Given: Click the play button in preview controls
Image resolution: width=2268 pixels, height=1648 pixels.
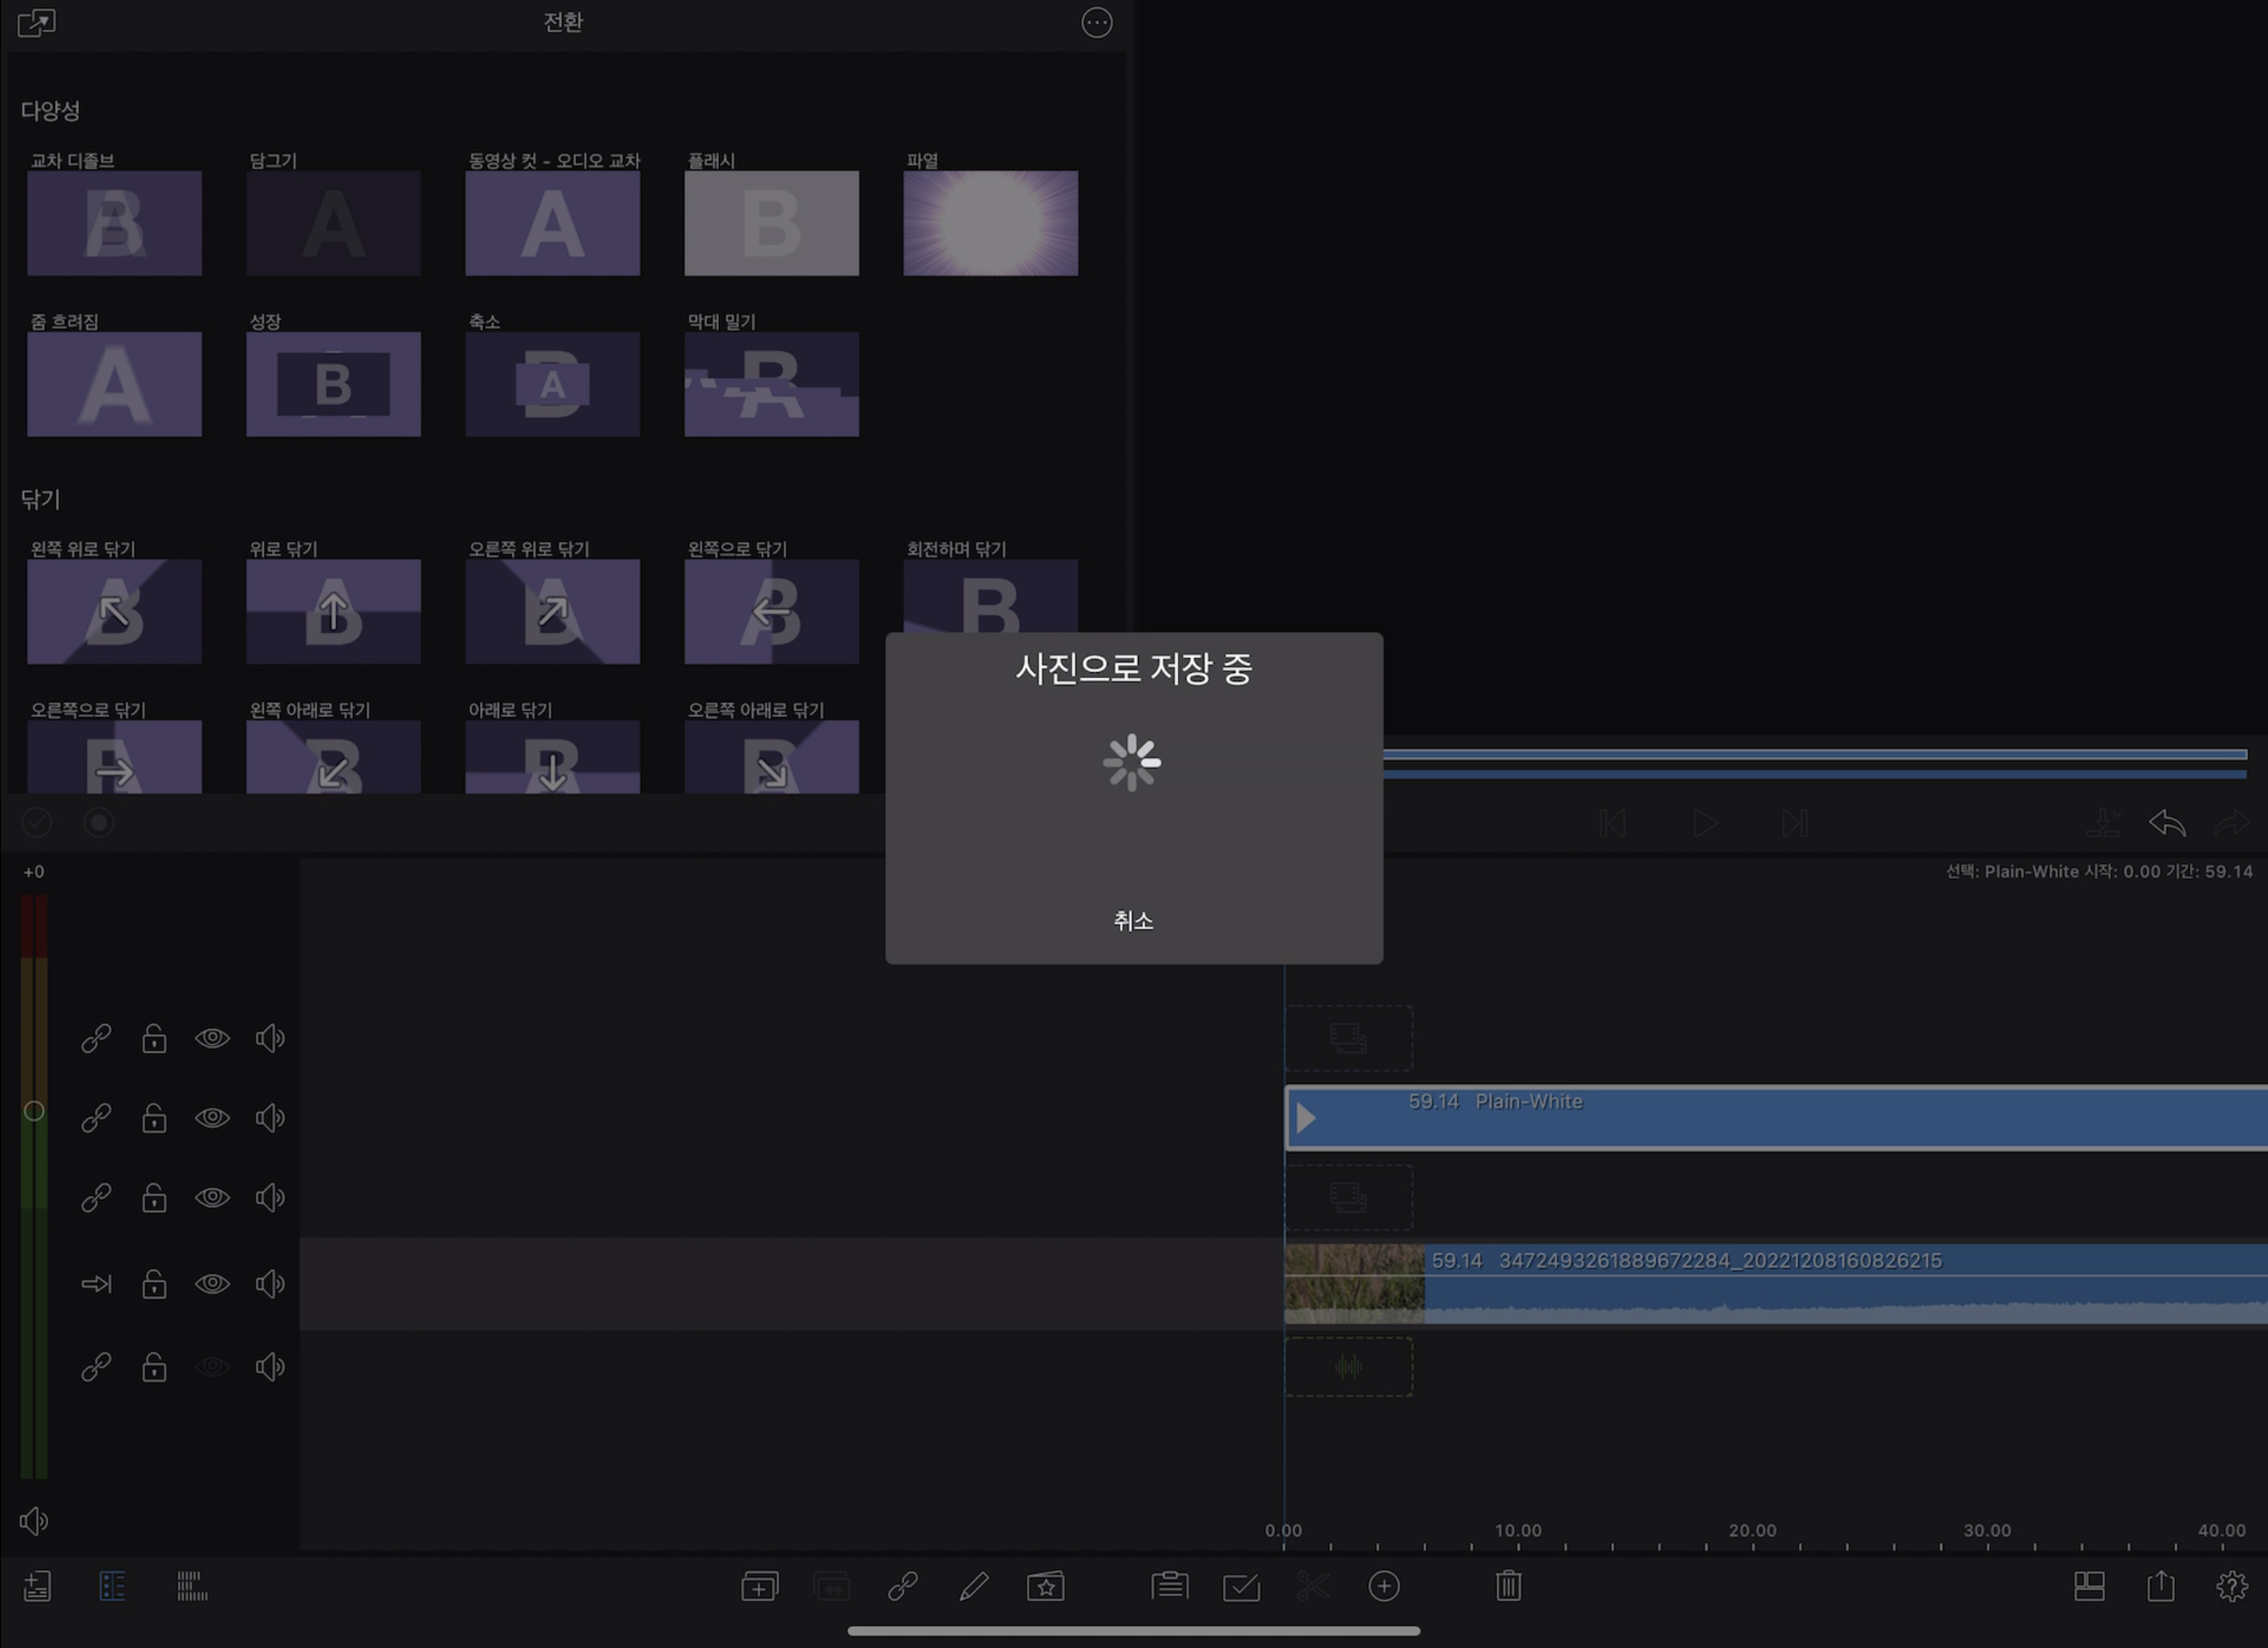Looking at the screenshot, I should (x=1704, y=823).
